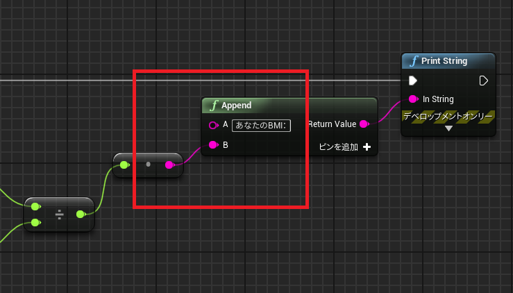The width and height of the screenshot is (513, 293).
Task: Select the In String pin on Print String
Action: pos(413,99)
